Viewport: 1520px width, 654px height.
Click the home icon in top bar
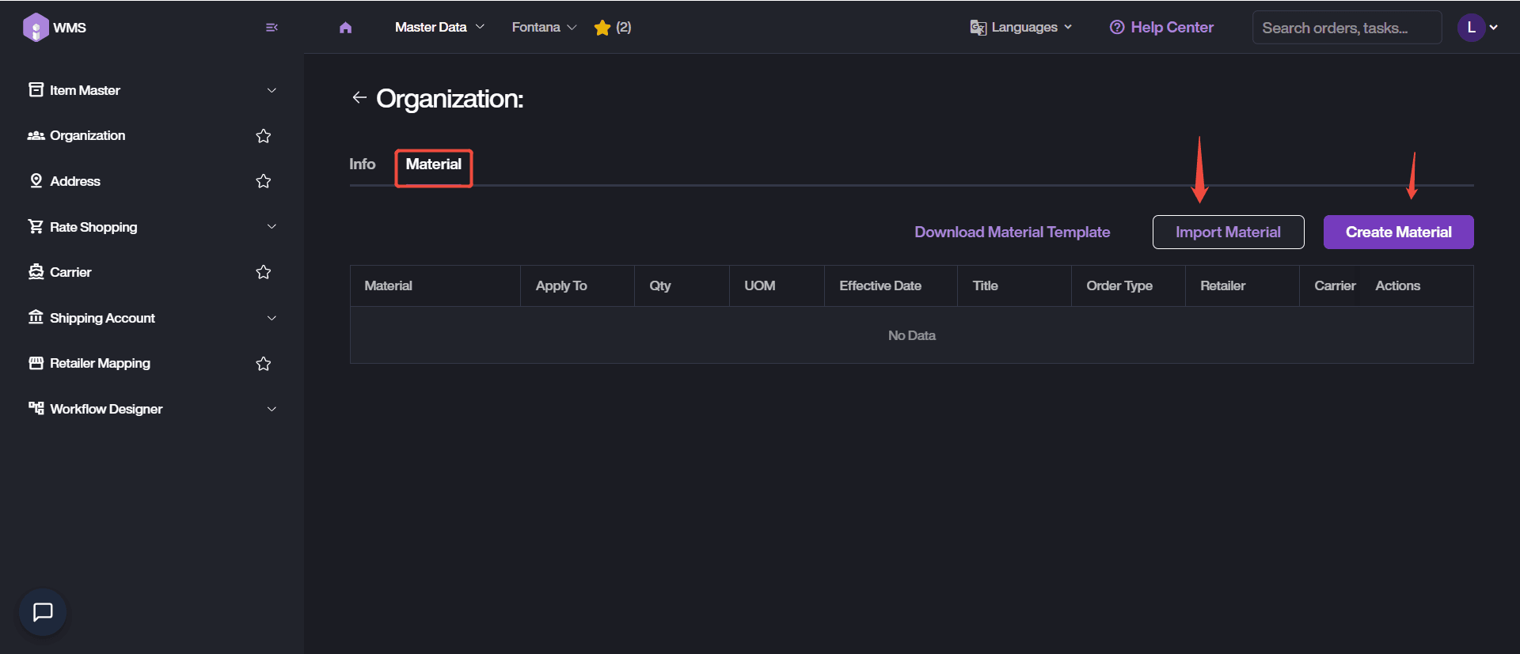[x=345, y=28]
